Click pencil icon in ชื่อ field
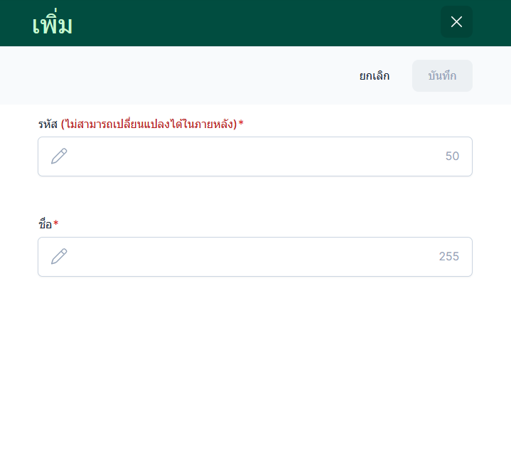Screen dimensions: 511x451 click(59, 256)
